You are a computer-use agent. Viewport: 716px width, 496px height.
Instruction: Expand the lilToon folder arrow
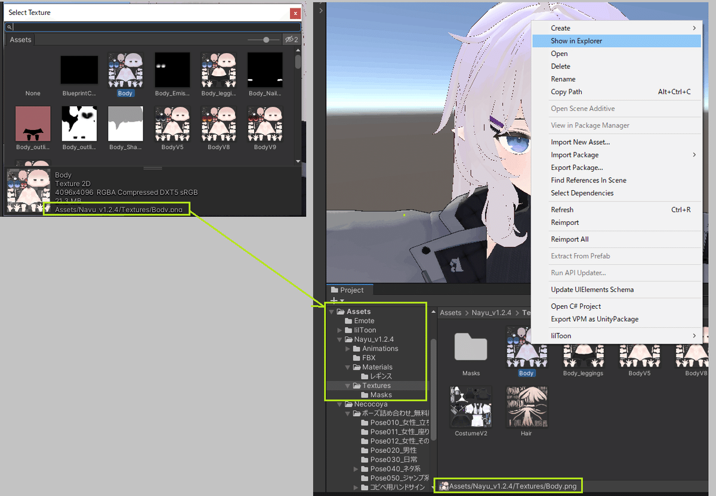(x=340, y=330)
